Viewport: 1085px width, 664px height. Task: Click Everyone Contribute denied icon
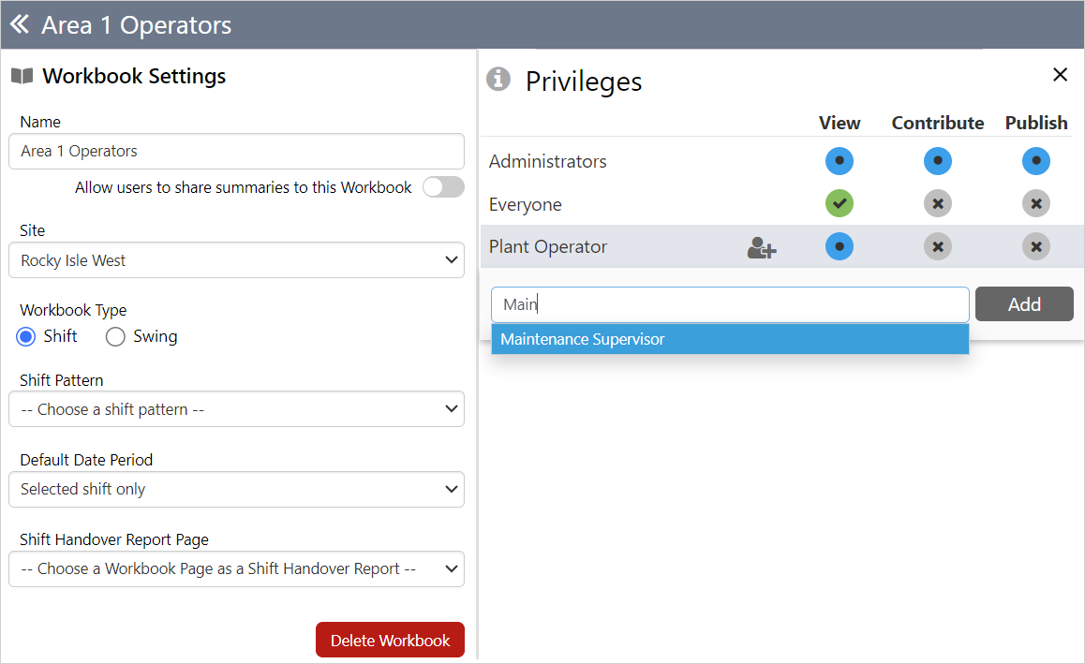coord(937,204)
